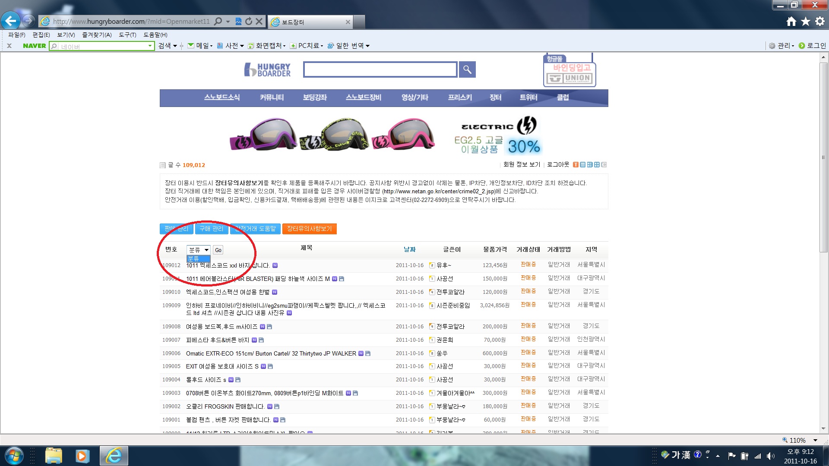The height and width of the screenshot is (466, 829).
Task: Open the 즐겨찾기(A) menu
Action: 97,35
